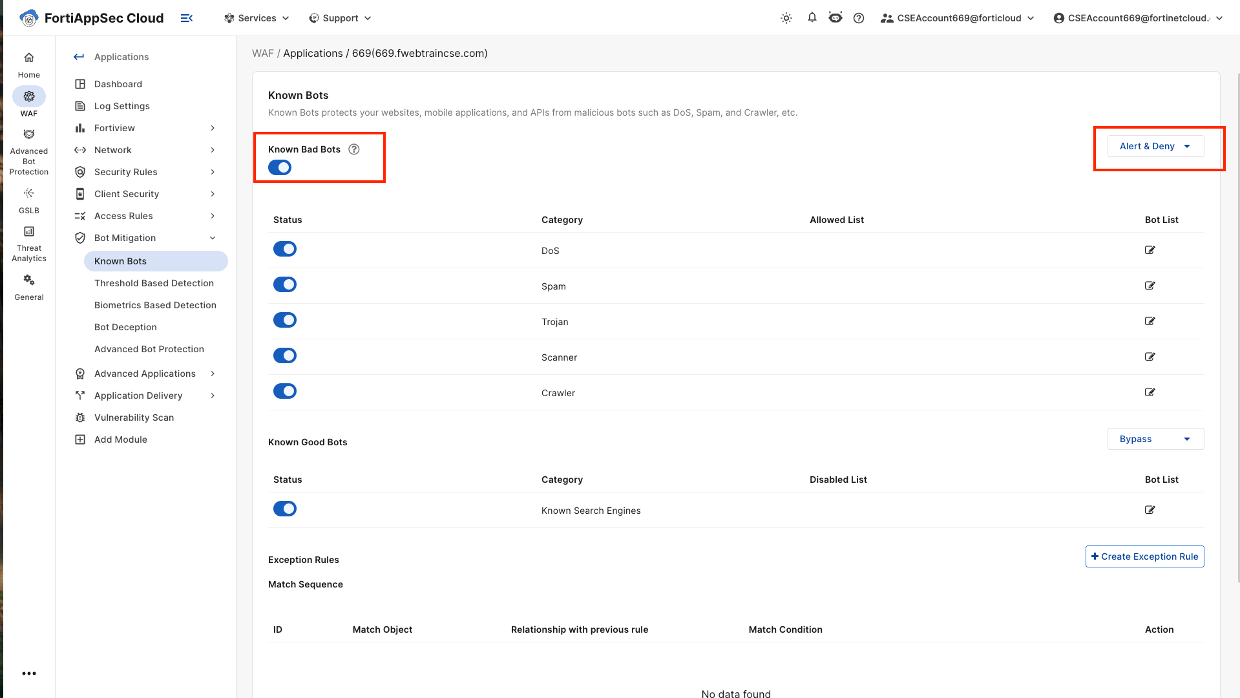This screenshot has height=698, width=1240.
Task: Click the Match Condition column header
Action: (785, 629)
